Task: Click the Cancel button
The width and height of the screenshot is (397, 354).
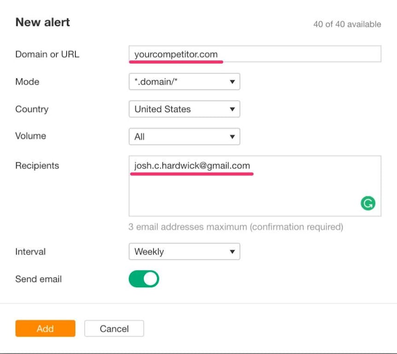Action: 114,329
